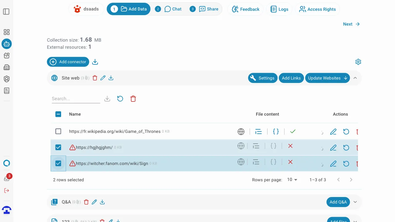Refresh selected rows in toolbar
The image size is (395, 222).
(x=120, y=99)
